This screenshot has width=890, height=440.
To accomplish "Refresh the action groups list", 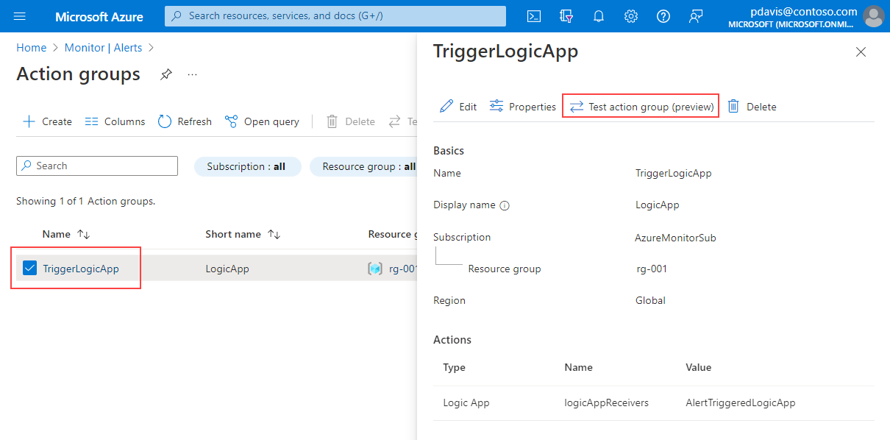I will tap(185, 121).
